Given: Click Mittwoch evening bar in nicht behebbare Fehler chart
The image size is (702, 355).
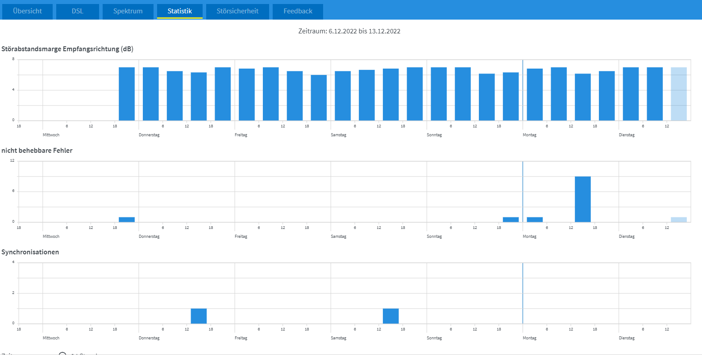Looking at the screenshot, I should (127, 220).
